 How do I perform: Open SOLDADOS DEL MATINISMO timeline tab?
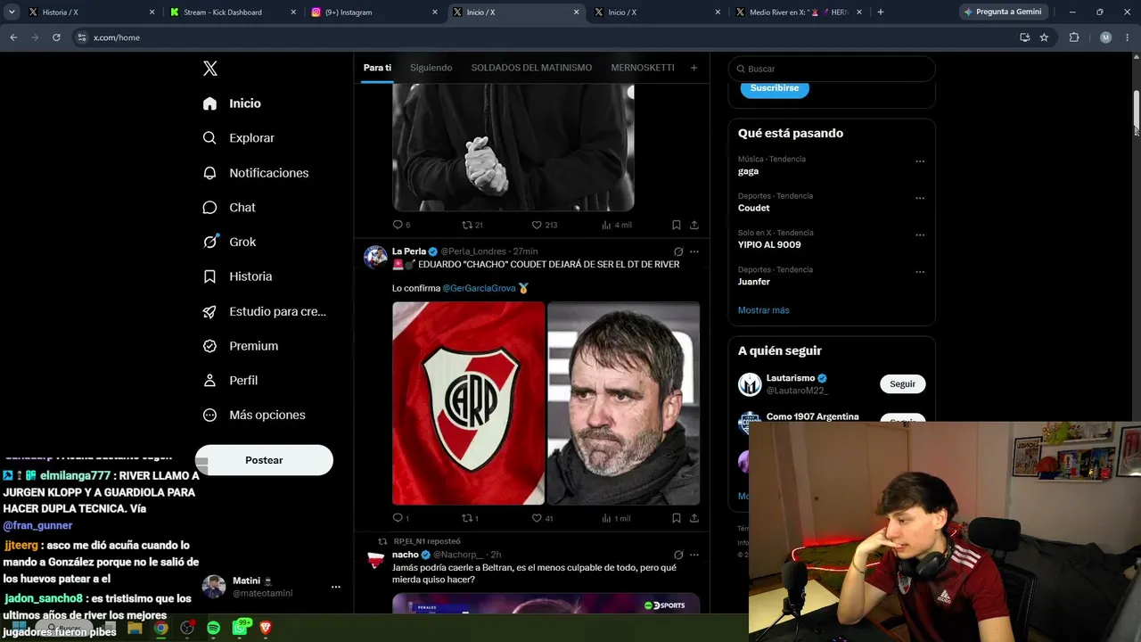[531, 68]
